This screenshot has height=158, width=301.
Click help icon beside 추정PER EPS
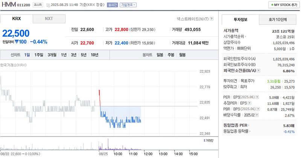pyautogui.click(x=249, y=103)
